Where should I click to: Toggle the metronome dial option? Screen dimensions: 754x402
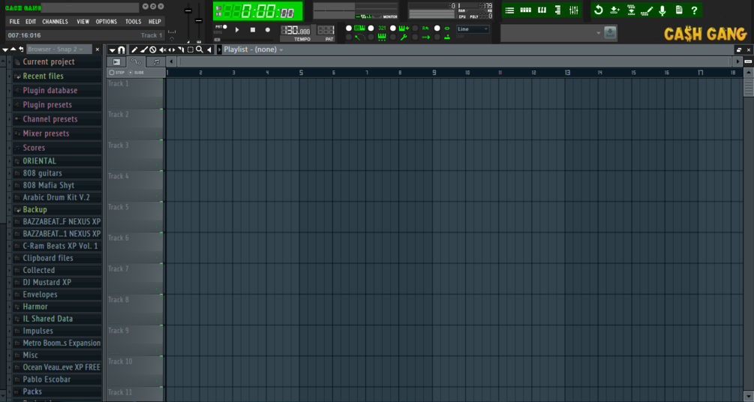click(359, 37)
